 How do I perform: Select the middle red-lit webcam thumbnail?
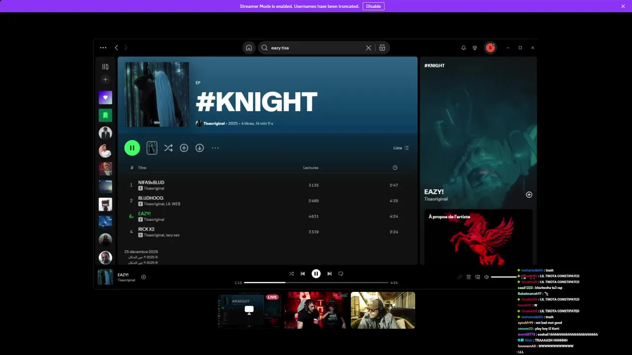tap(316, 310)
